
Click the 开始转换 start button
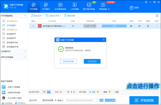pyautogui.click(x=144, y=101)
